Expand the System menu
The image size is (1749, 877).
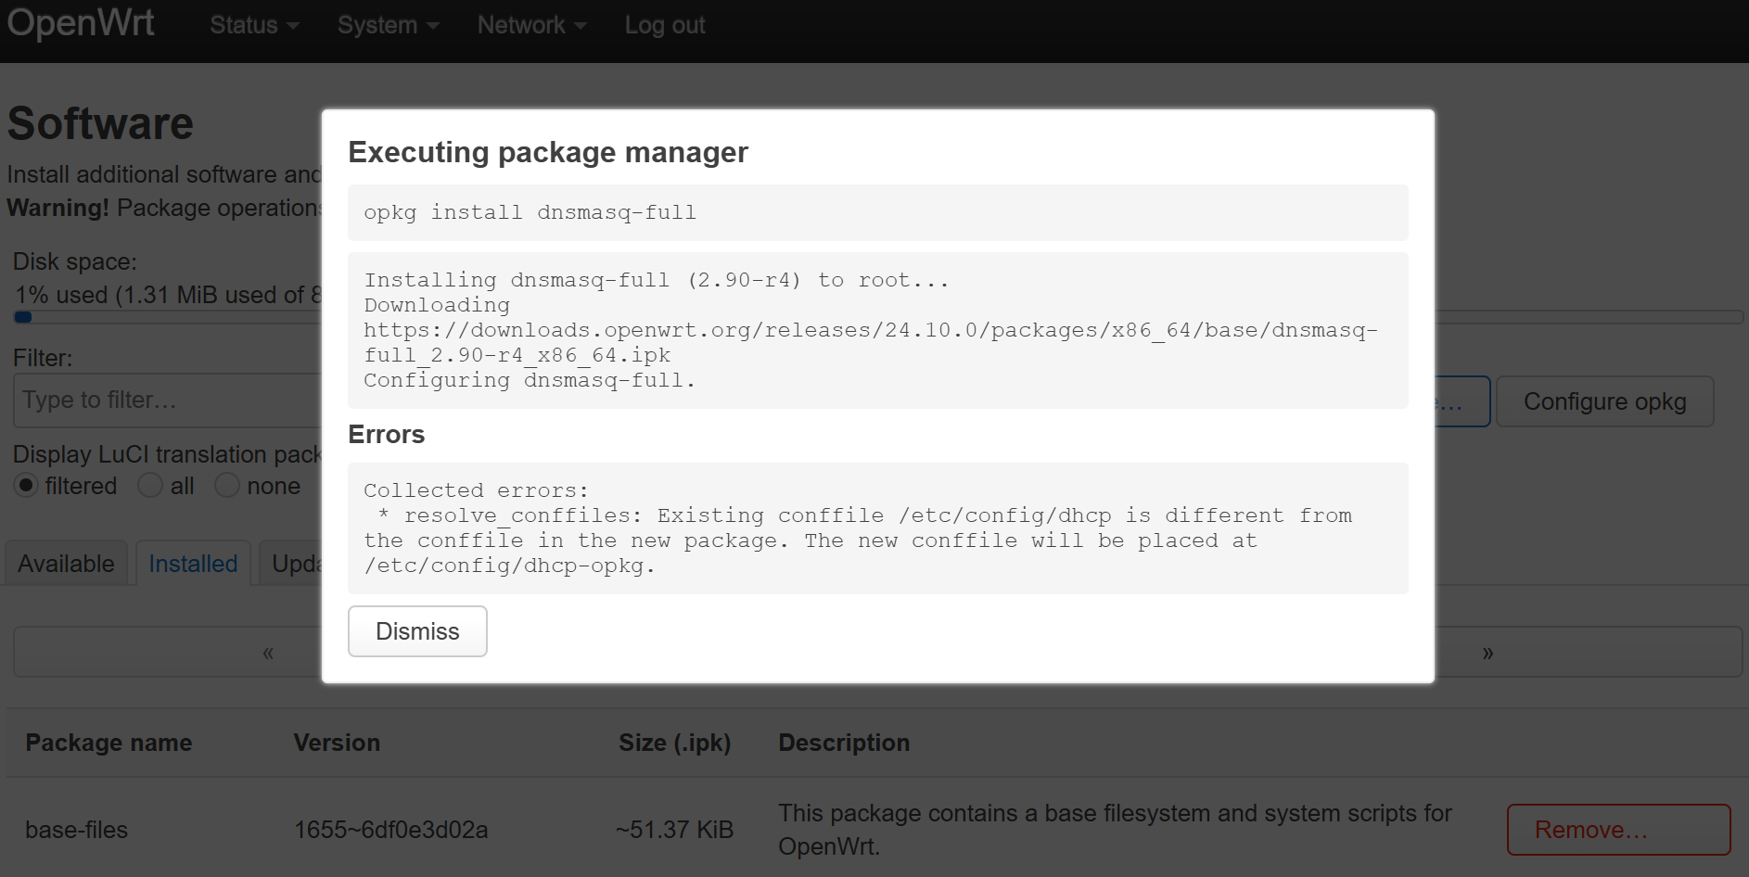[x=388, y=26]
